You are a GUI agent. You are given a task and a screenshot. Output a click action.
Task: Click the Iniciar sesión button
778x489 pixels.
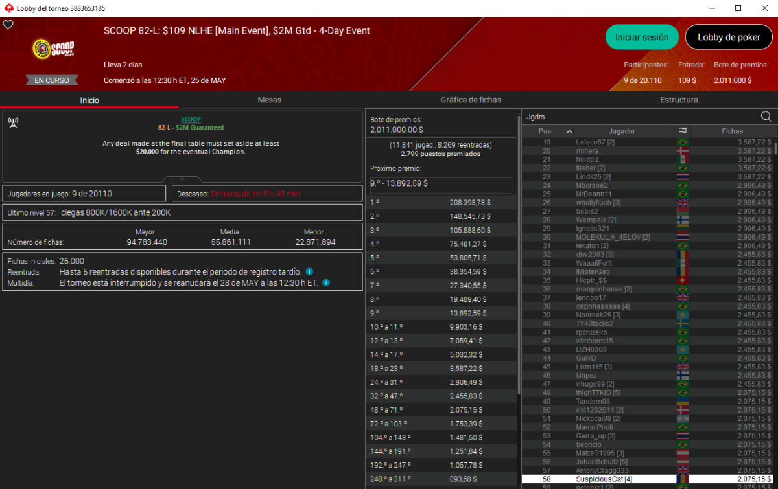642,37
